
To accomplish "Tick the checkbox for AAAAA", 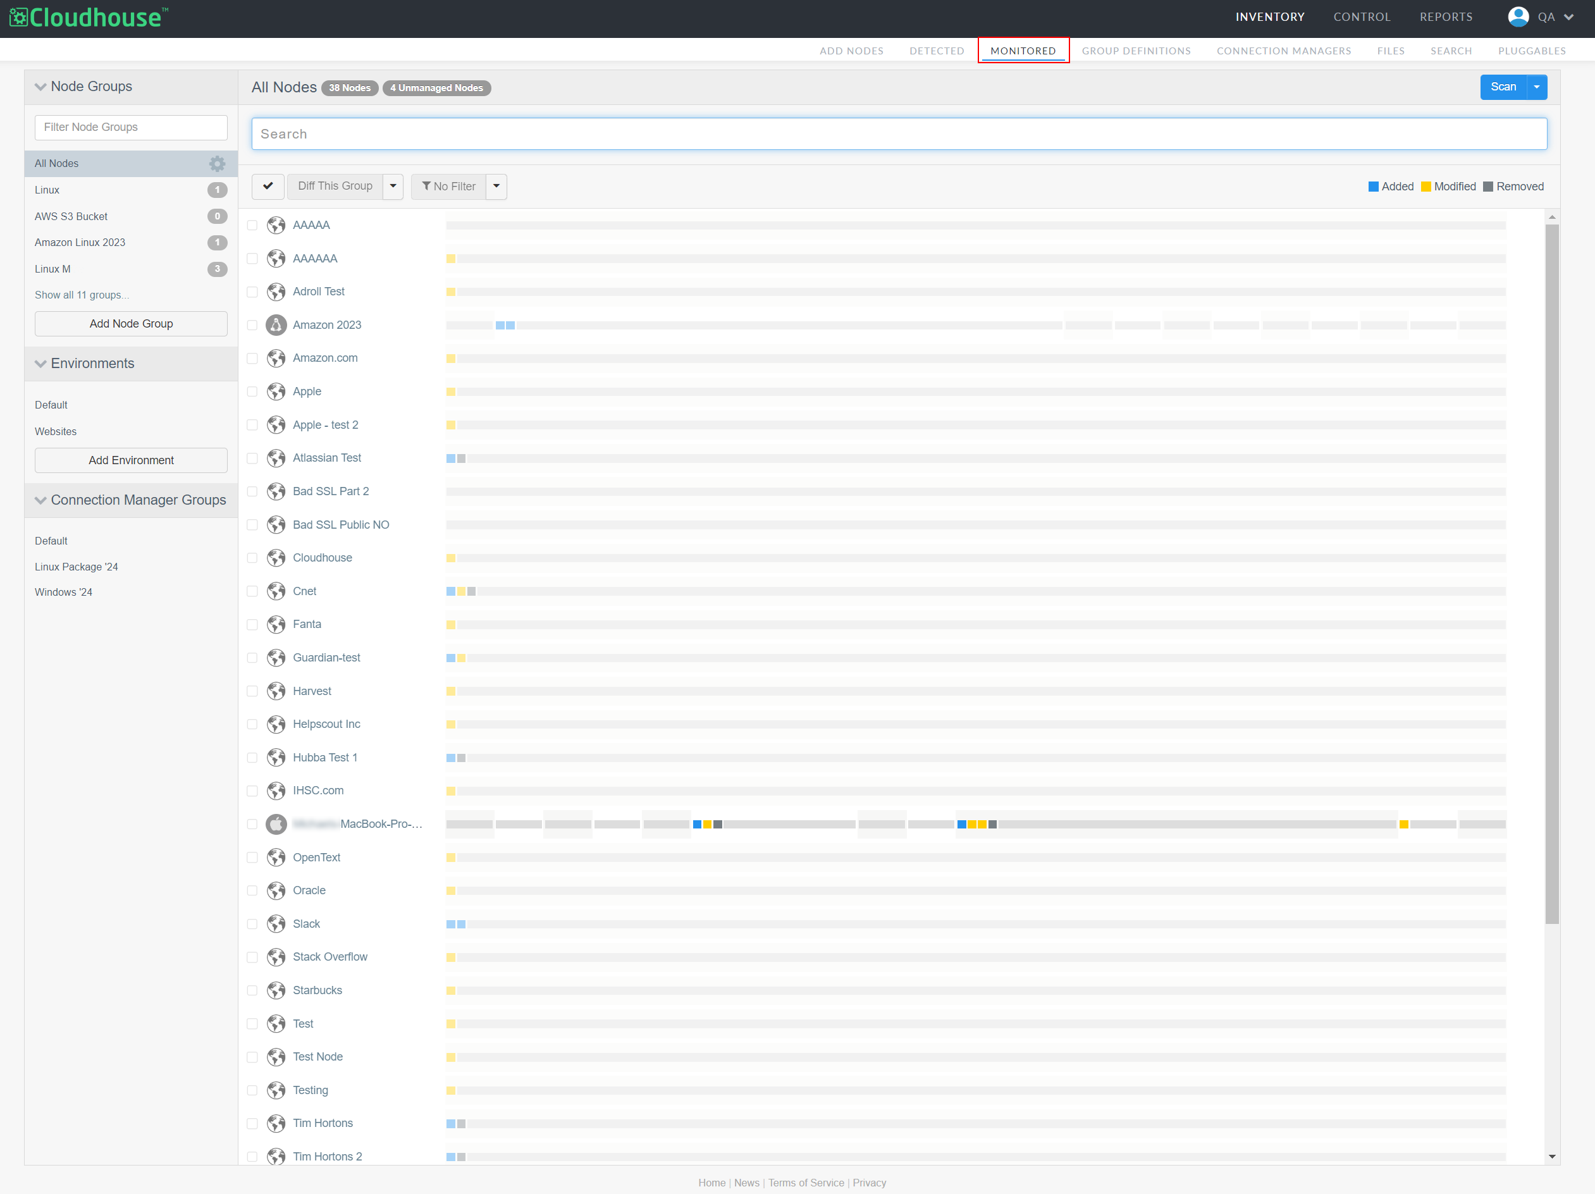I will [252, 226].
